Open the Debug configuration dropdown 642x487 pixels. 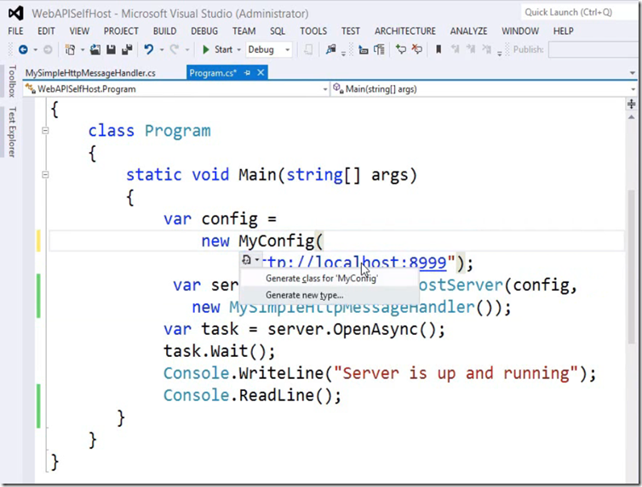click(268, 50)
